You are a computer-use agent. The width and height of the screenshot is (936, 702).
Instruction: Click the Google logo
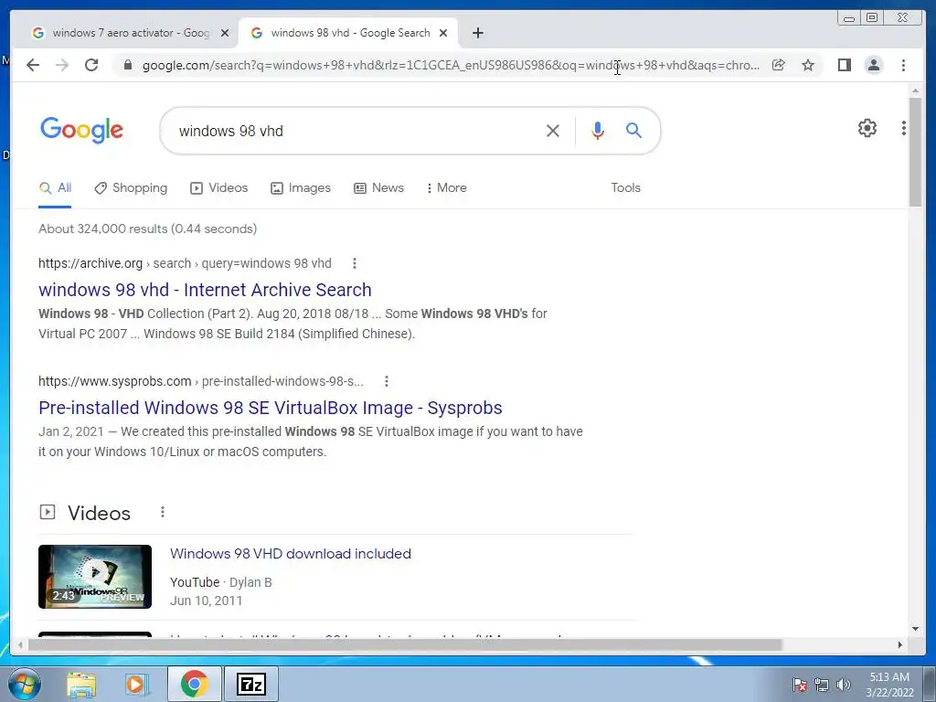click(x=81, y=130)
